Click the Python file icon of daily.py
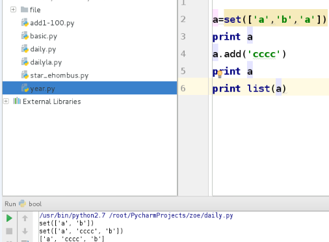 pos(25,49)
